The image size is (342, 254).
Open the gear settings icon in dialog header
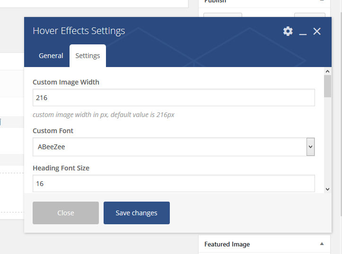click(x=288, y=31)
